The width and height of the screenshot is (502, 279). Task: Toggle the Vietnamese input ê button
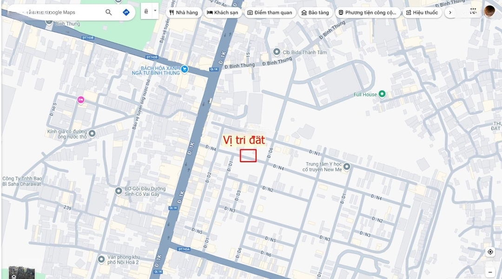[x=146, y=11]
